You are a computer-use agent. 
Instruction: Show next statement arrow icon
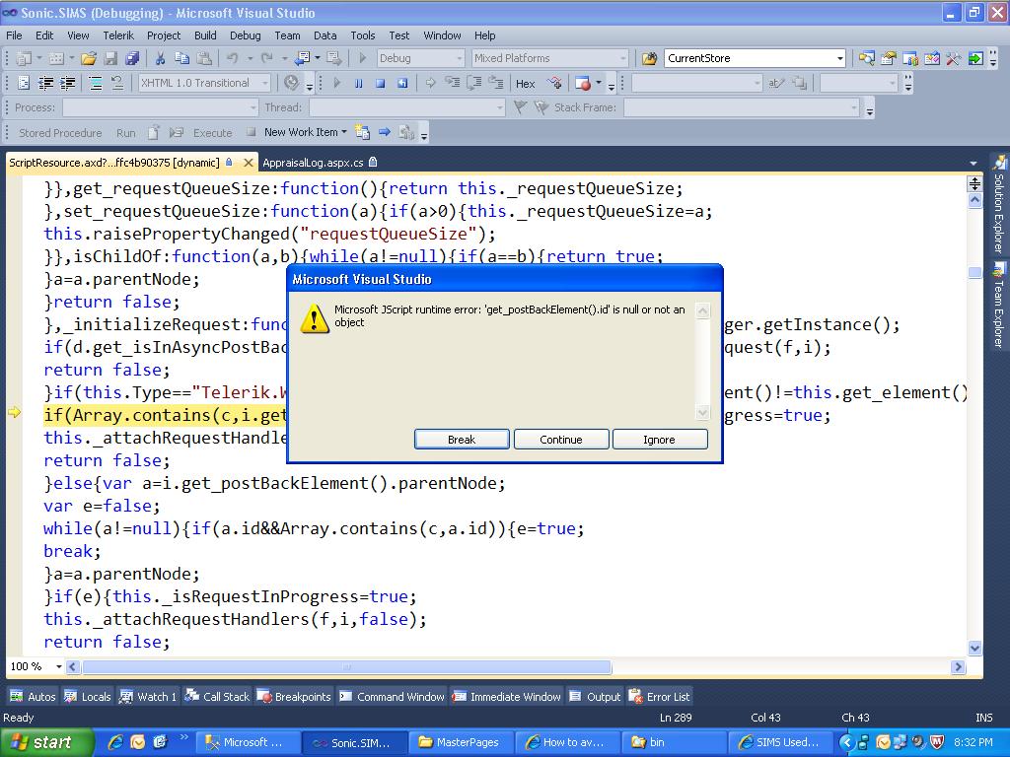tap(430, 83)
